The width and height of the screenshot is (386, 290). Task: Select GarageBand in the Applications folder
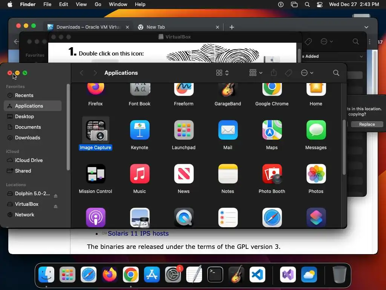(228, 89)
